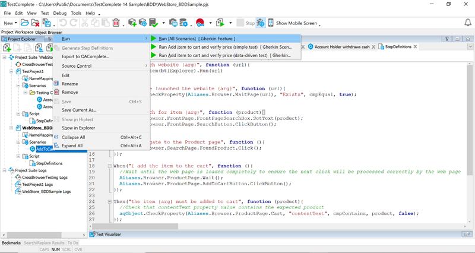The height and width of the screenshot is (253, 475).
Task: Collapse the TestProject1 tree node
Action: (x=11, y=71)
